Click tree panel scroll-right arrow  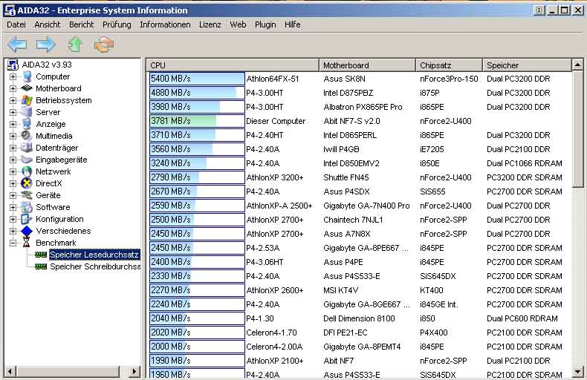click(134, 371)
